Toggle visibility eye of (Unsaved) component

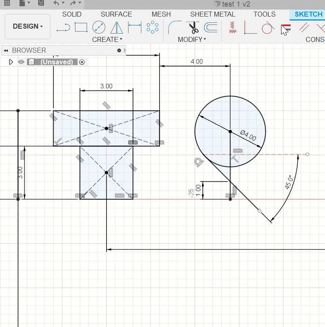point(21,62)
